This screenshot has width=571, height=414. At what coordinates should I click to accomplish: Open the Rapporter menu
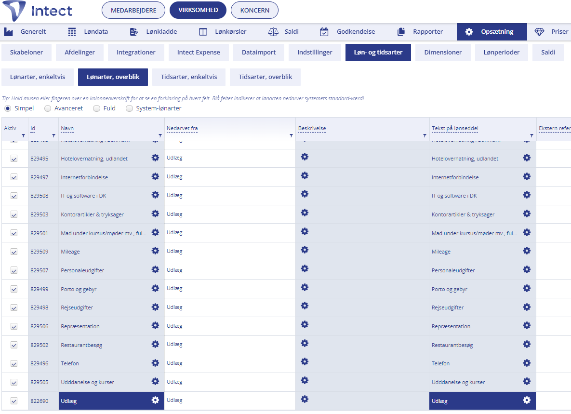420,32
